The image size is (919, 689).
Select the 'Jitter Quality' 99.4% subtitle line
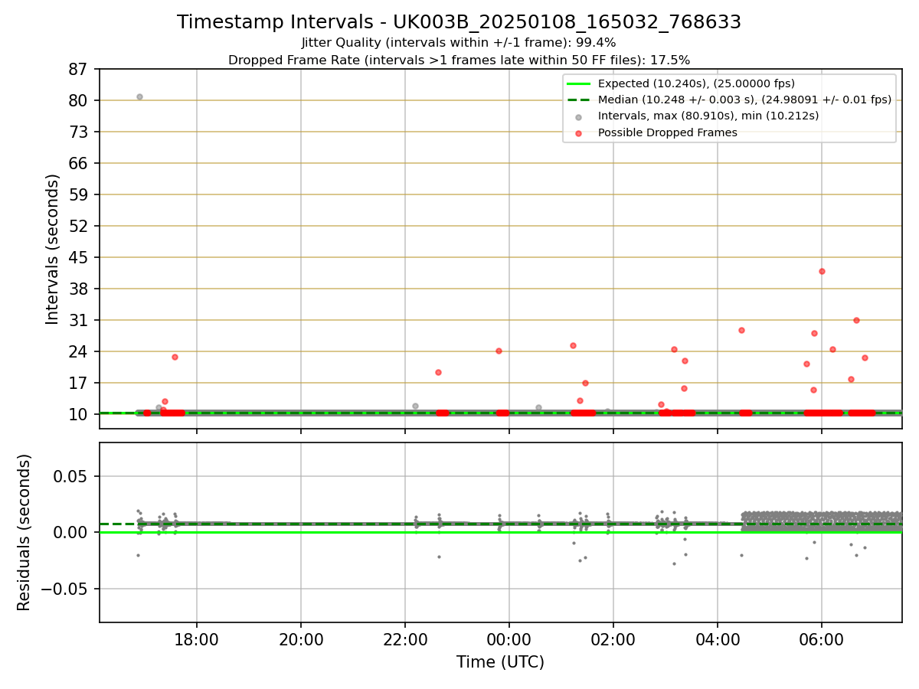pyautogui.click(x=459, y=43)
